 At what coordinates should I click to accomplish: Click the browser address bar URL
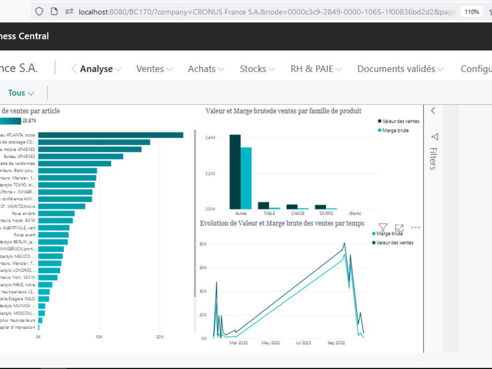tap(267, 12)
